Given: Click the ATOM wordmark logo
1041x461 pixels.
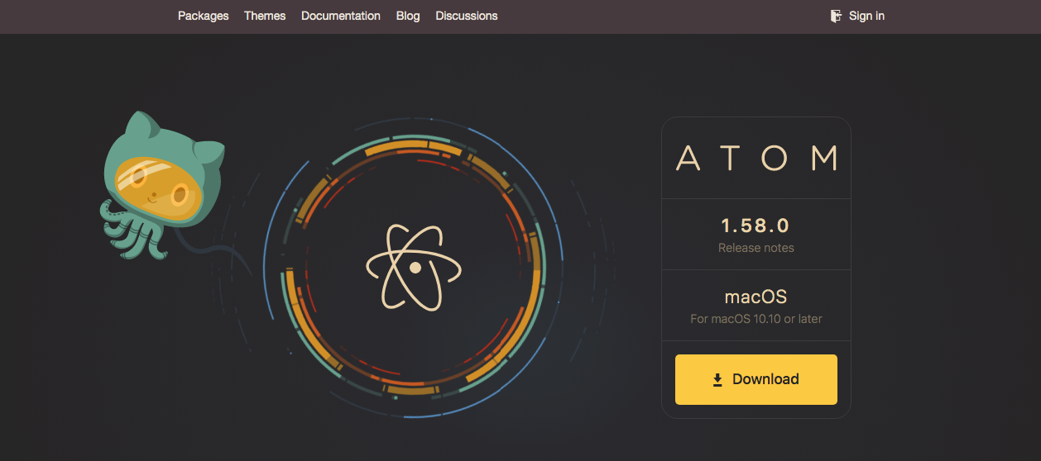Looking at the screenshot, I should [756, 158].
